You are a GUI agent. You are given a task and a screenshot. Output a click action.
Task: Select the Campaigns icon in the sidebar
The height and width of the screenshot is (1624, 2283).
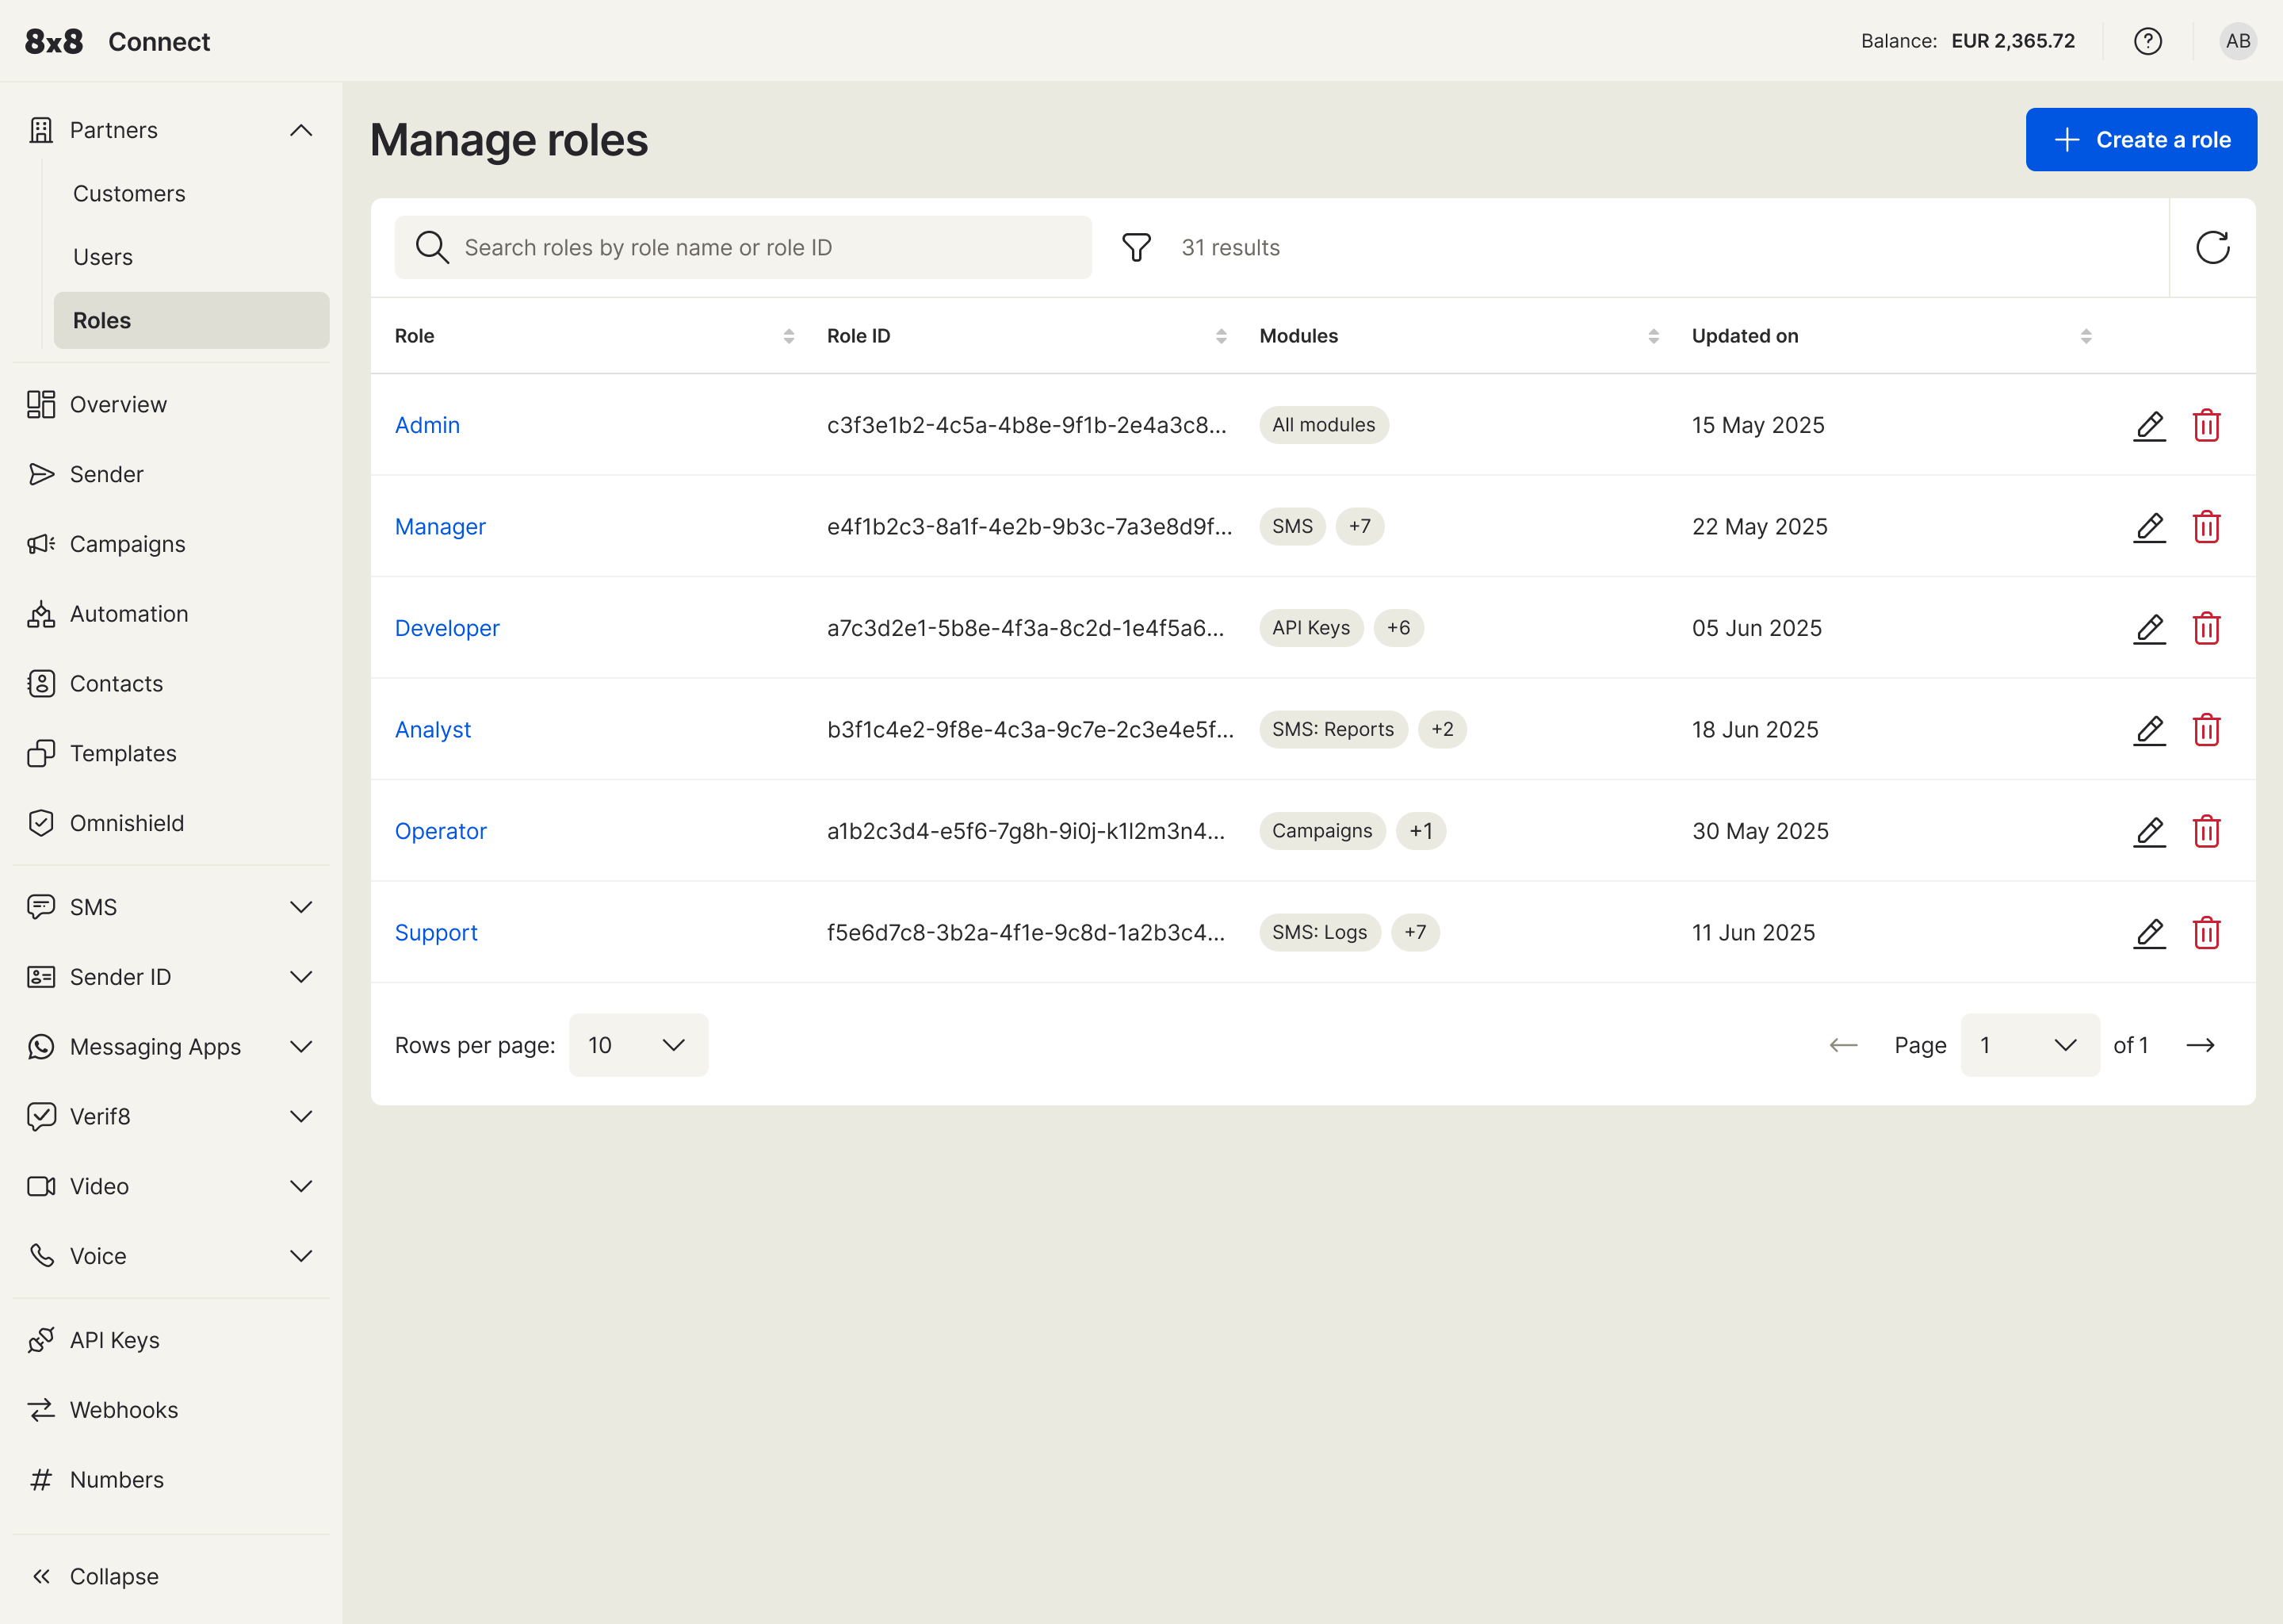41,543
